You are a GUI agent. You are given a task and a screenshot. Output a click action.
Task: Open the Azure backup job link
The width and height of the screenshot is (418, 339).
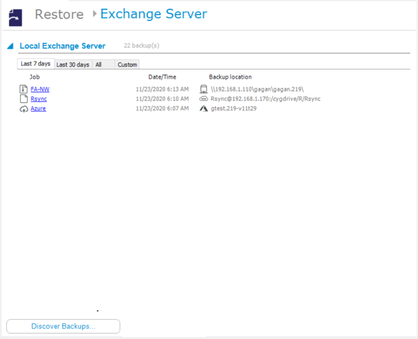pyautogui.click(x=38, y=108)
